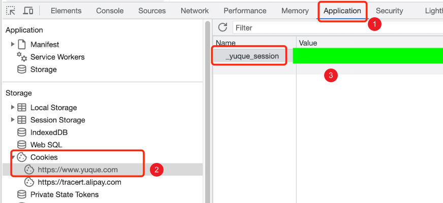
Task: Click the refresh cookies icon
Action: pyautogui.click(x=223, y=27)
